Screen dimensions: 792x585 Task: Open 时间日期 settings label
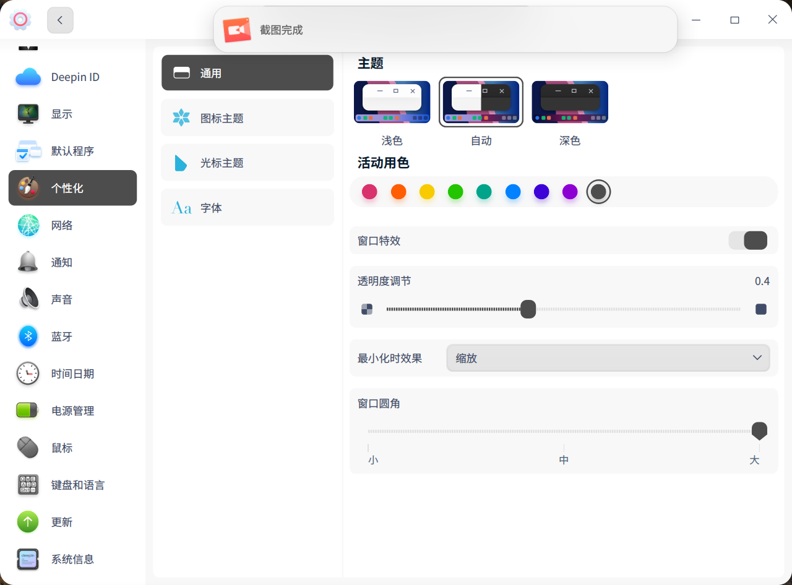(x=73, y=374)
